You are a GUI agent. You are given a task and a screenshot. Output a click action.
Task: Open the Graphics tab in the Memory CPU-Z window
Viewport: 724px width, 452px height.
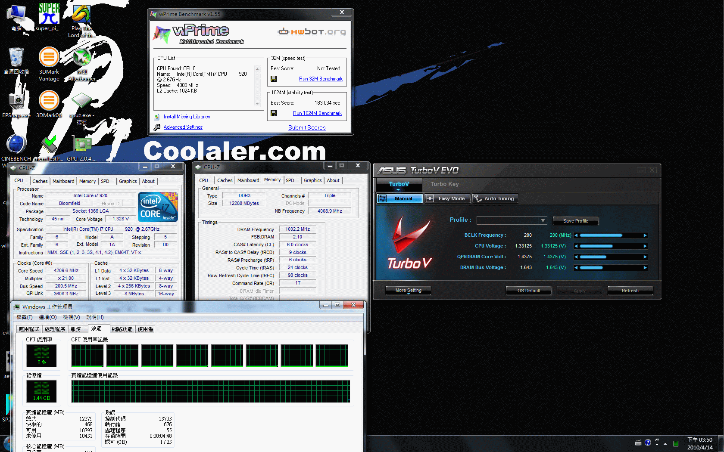click(312, 180)
